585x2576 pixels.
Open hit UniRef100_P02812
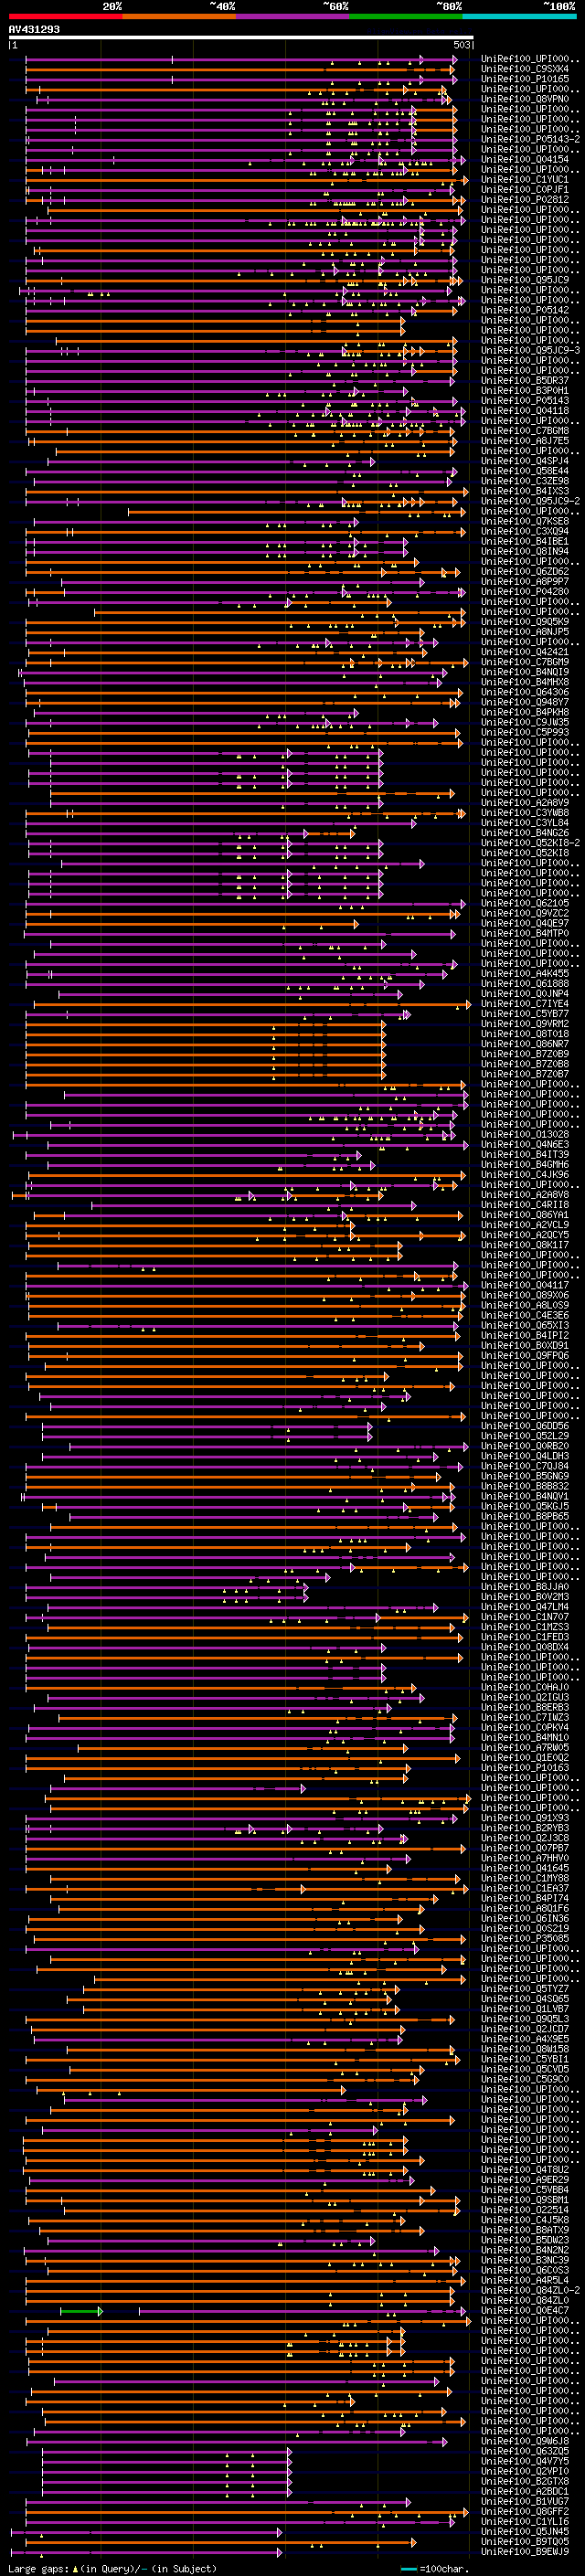point(525,199)
